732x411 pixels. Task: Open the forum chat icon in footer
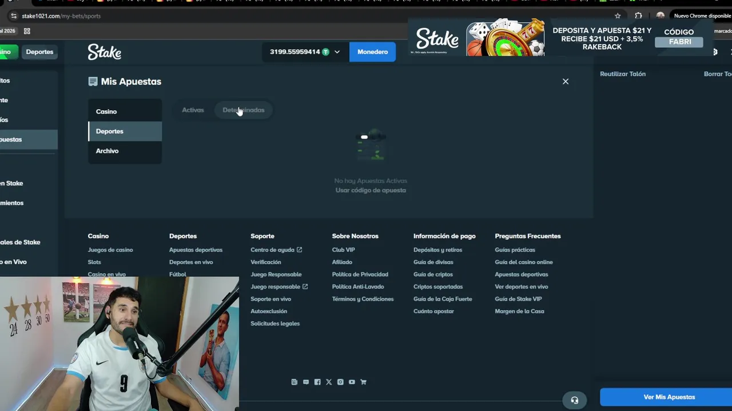point(306,382)
